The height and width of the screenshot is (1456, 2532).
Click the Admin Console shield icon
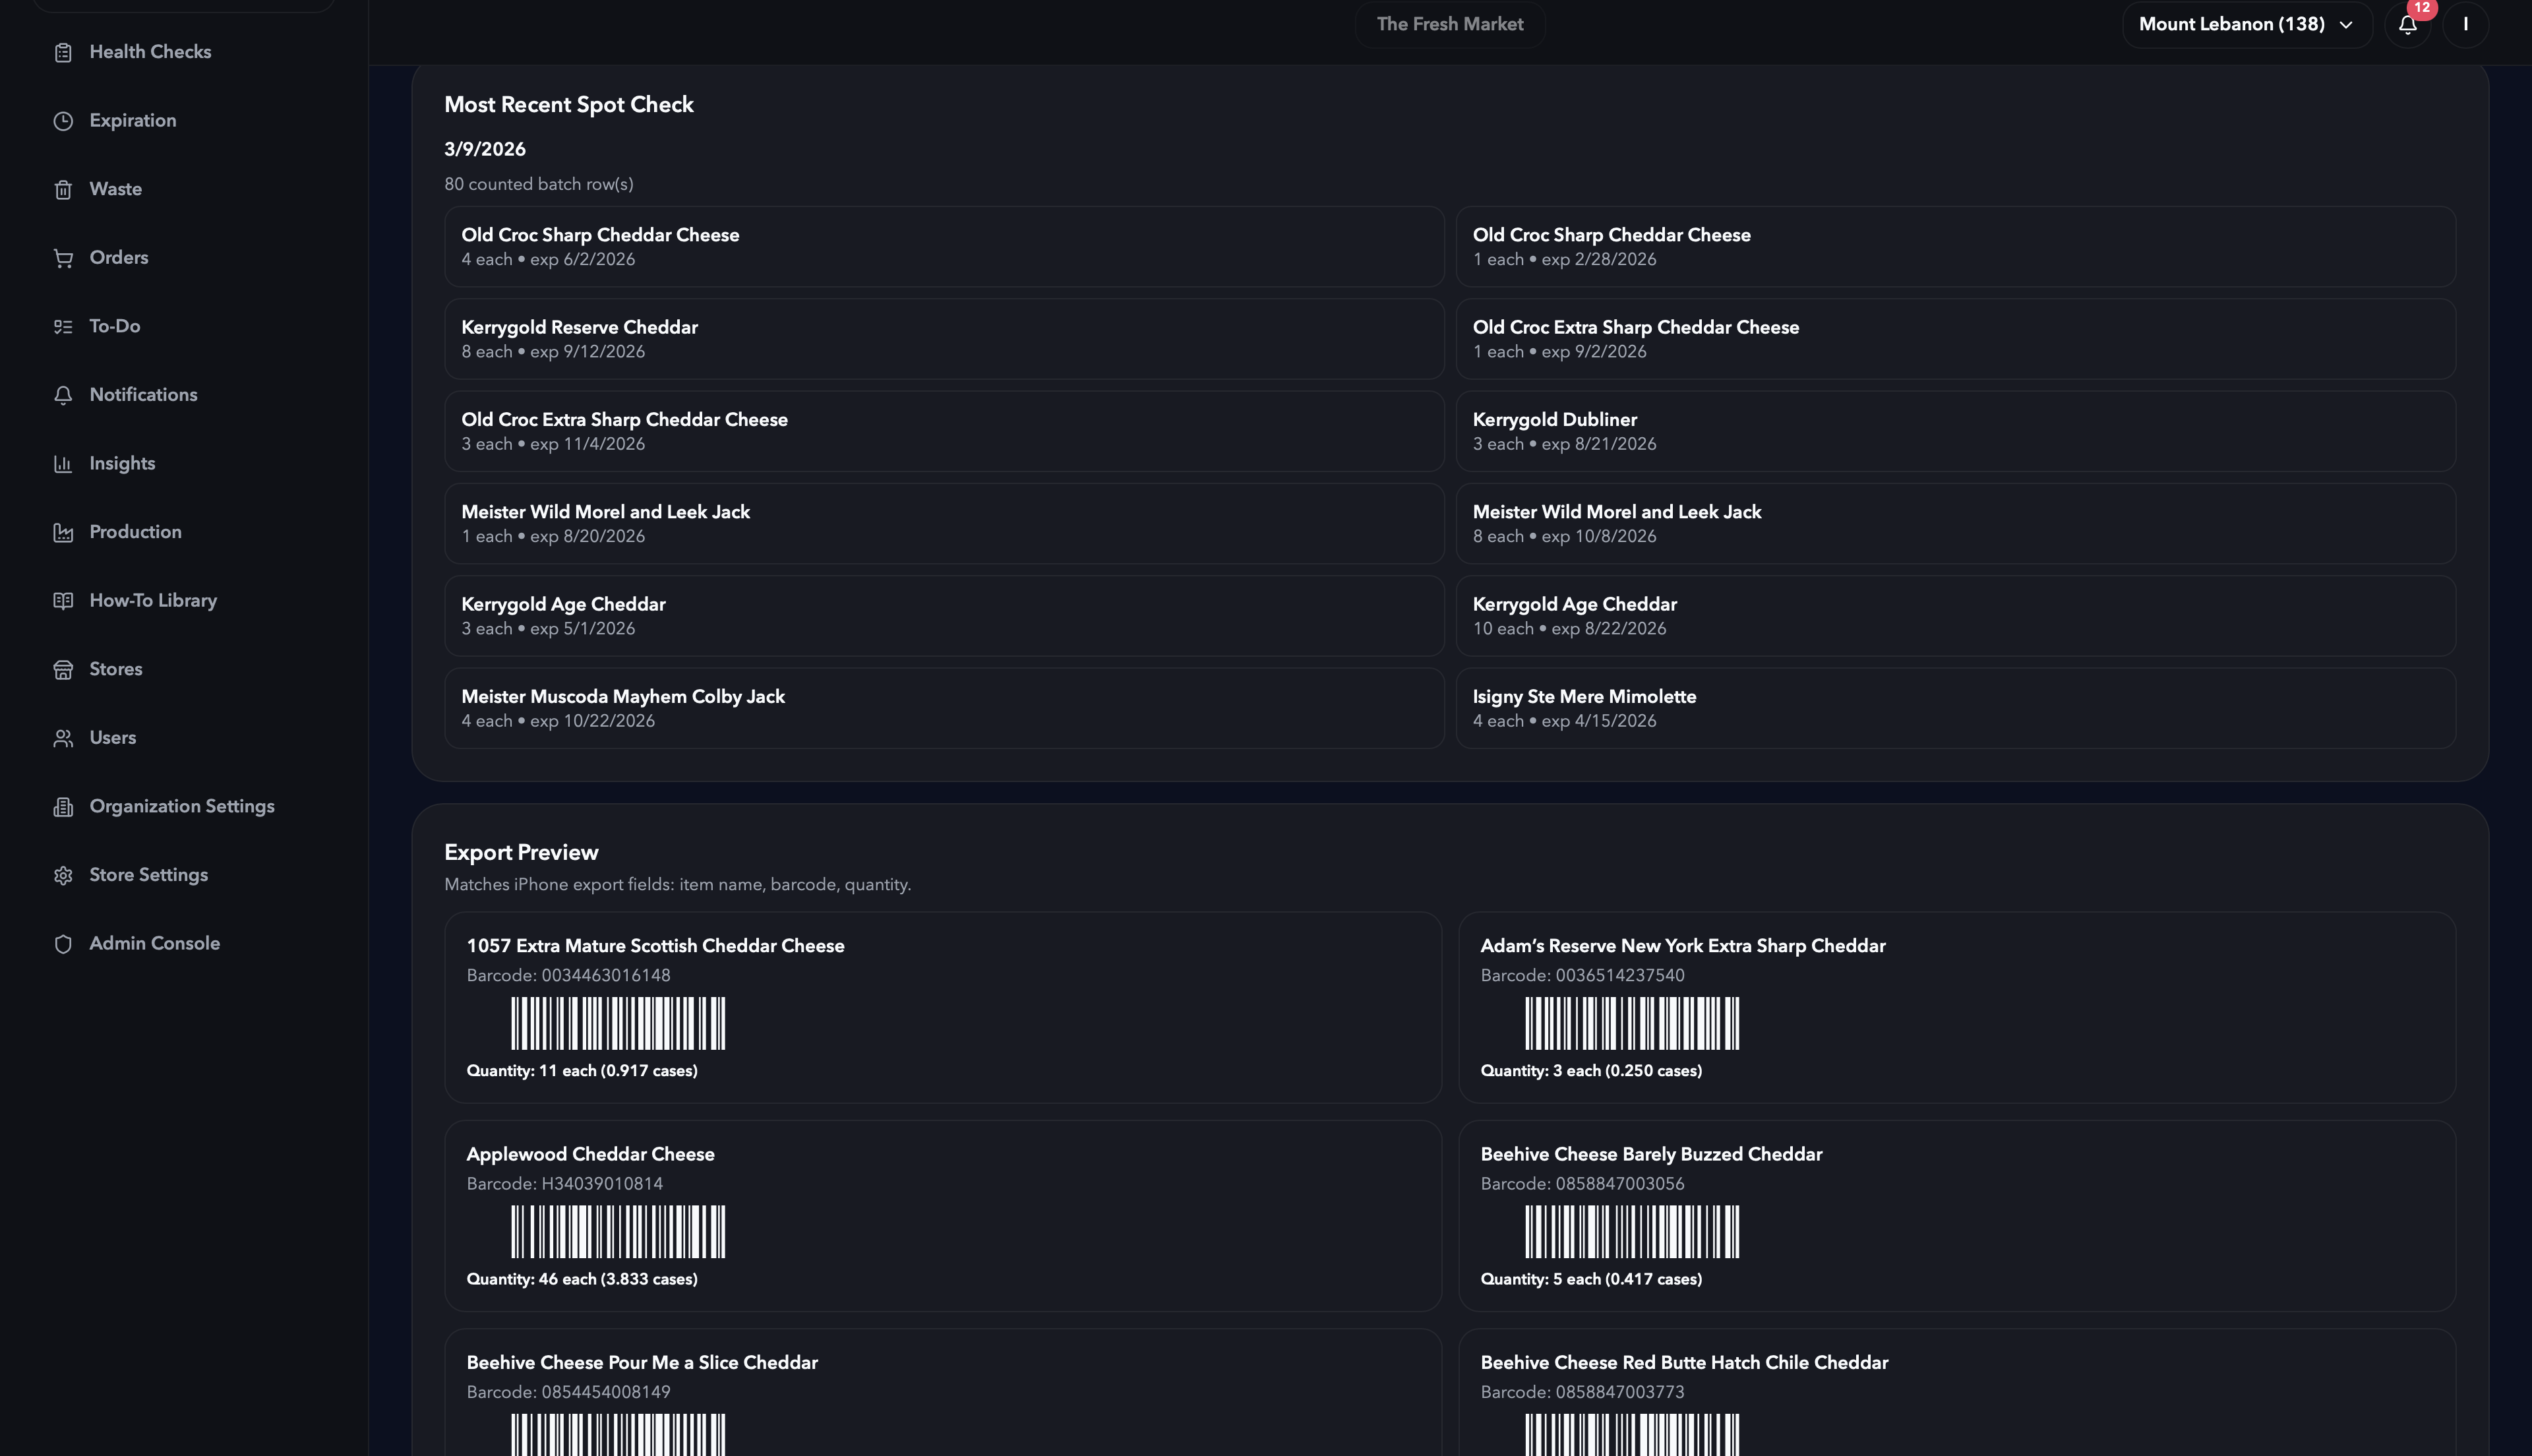63,944
